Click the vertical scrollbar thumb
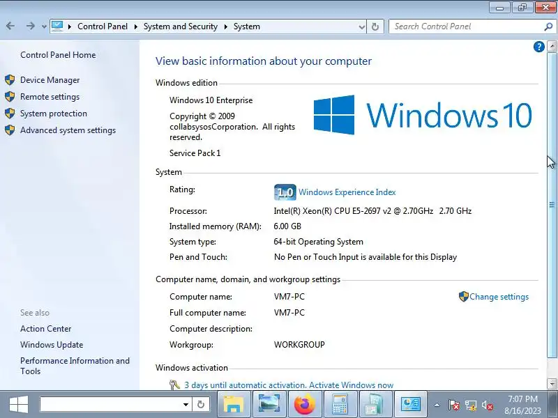558x418 pixels. coord(552,205)
